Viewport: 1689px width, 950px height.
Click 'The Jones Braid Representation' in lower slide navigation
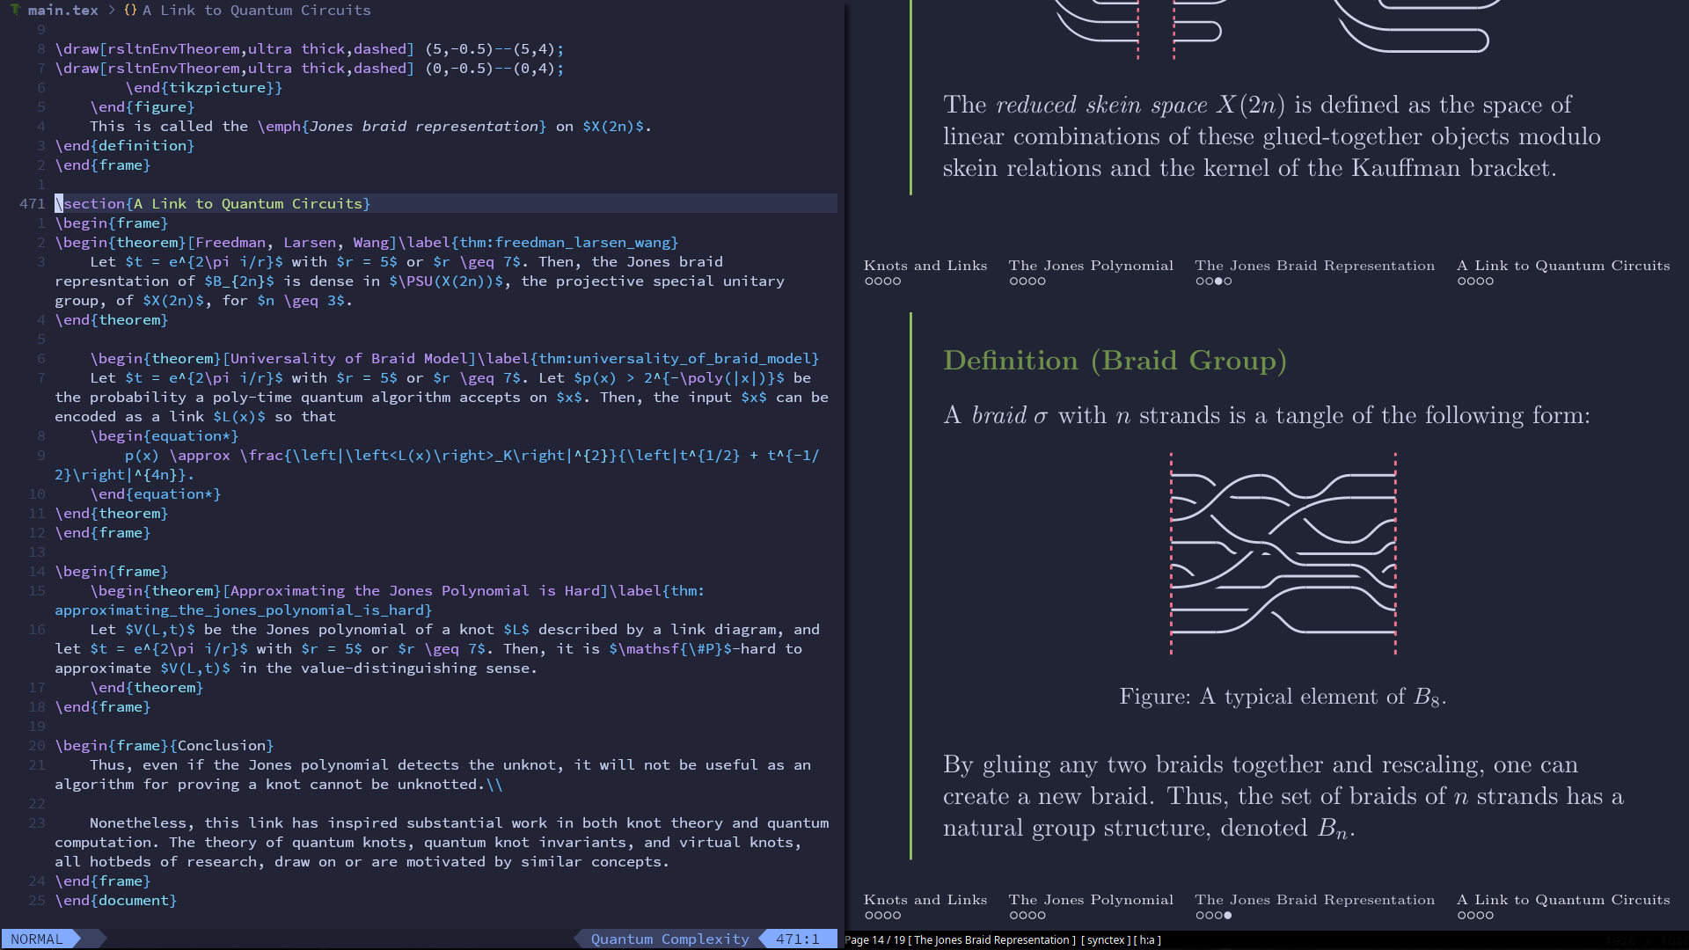tap(1314, 900)
